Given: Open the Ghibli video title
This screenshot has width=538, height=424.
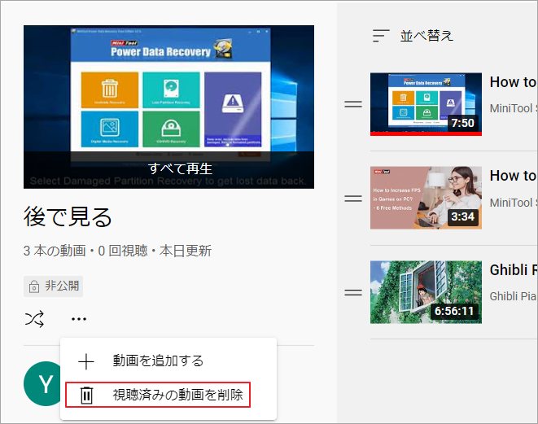Looking at the screenshot, I should (514, 270).
